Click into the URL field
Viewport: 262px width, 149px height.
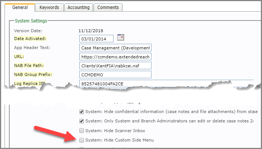click(115, 57)
